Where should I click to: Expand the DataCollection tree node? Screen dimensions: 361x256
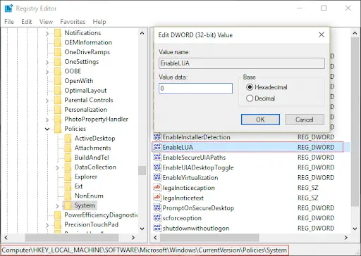(x=57, y=167)
